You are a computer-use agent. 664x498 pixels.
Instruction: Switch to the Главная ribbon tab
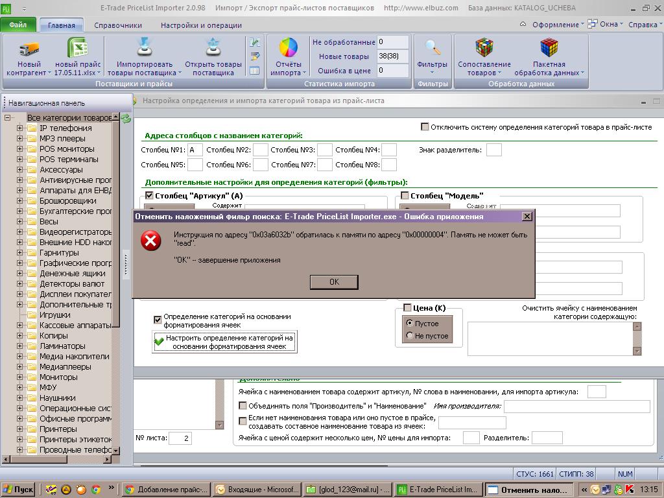[62, 25]
